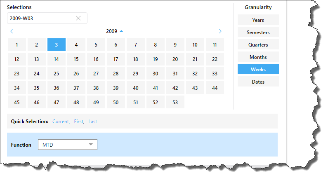Viewport: 328px width, 180px height.
Task: Clear the 2009-W03 selection with X icon
Action: coord(78,18)
